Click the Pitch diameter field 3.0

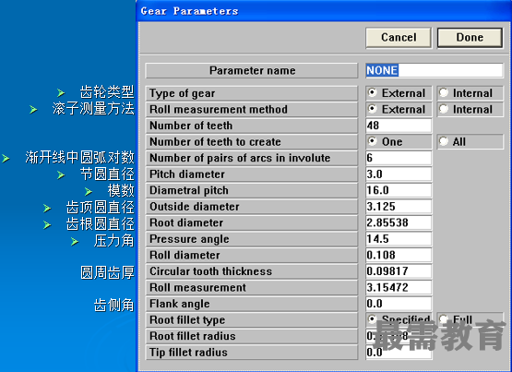[399, 174]
